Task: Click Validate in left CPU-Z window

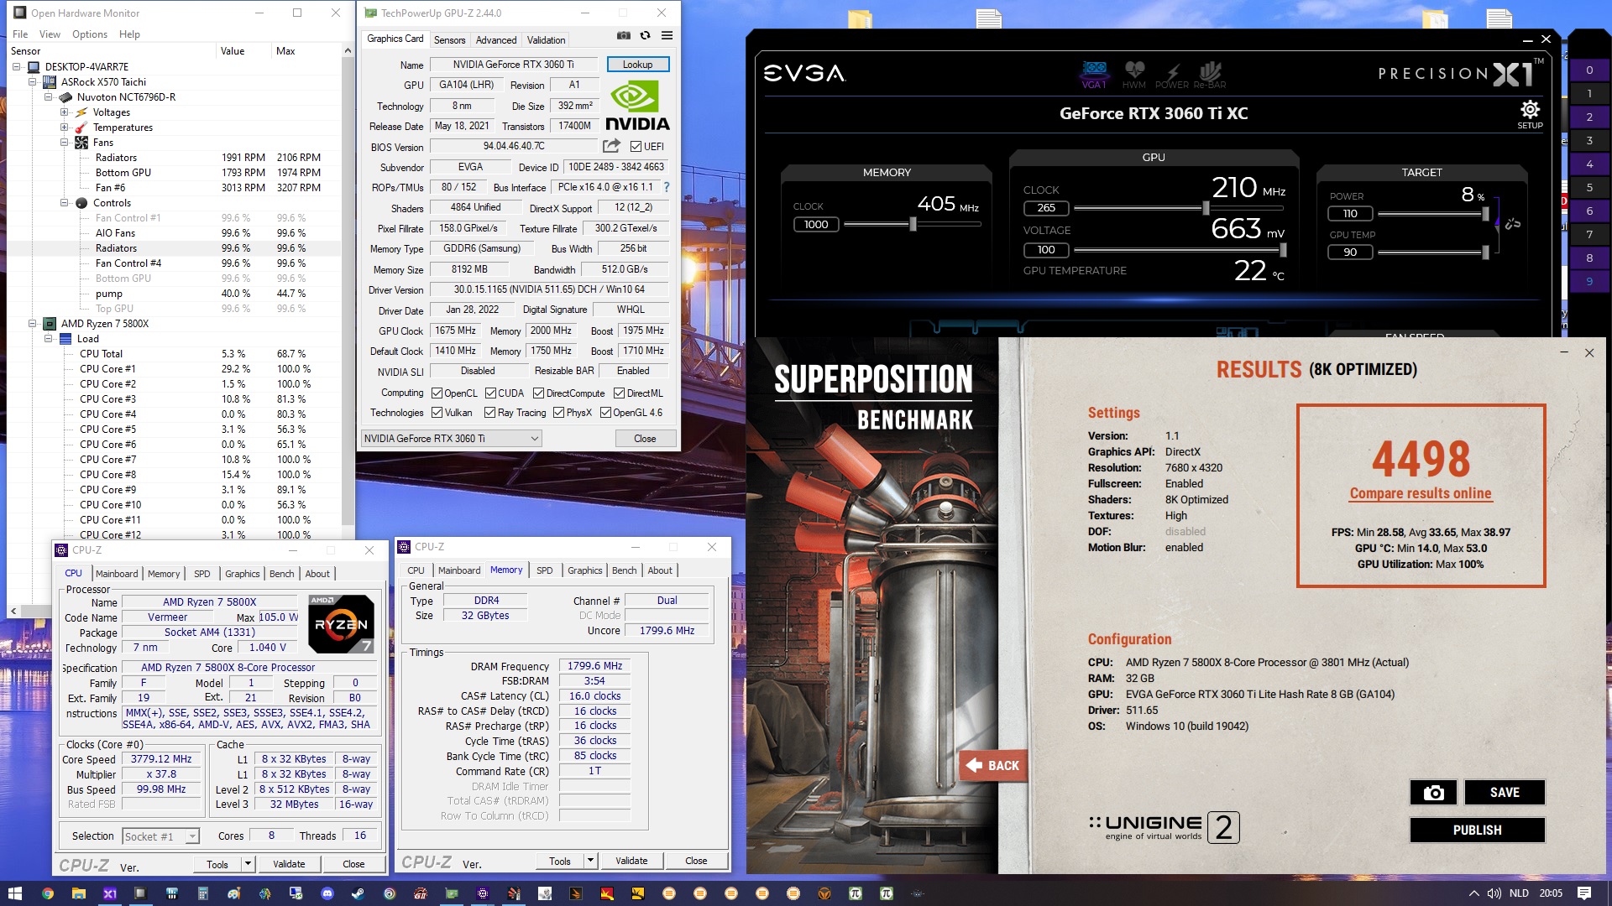Action: click(289, 864)
